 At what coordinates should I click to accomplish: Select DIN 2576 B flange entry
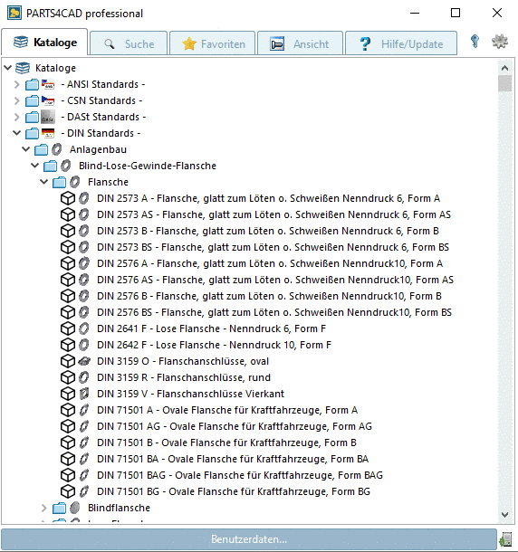pyautogui.click(x=269, y=296)
